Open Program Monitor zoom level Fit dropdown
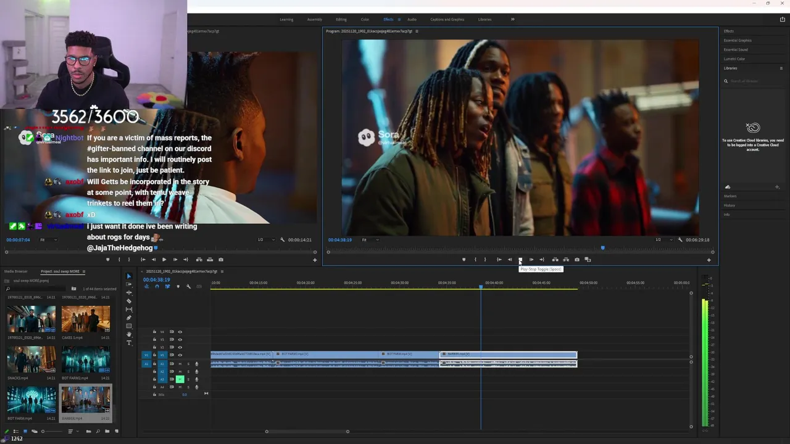The height and width of the screenshot is (444, 790). click(370, 240)
